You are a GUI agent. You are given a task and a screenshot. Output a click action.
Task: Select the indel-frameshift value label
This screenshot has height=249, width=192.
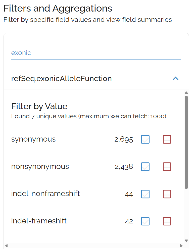point(39,221)
